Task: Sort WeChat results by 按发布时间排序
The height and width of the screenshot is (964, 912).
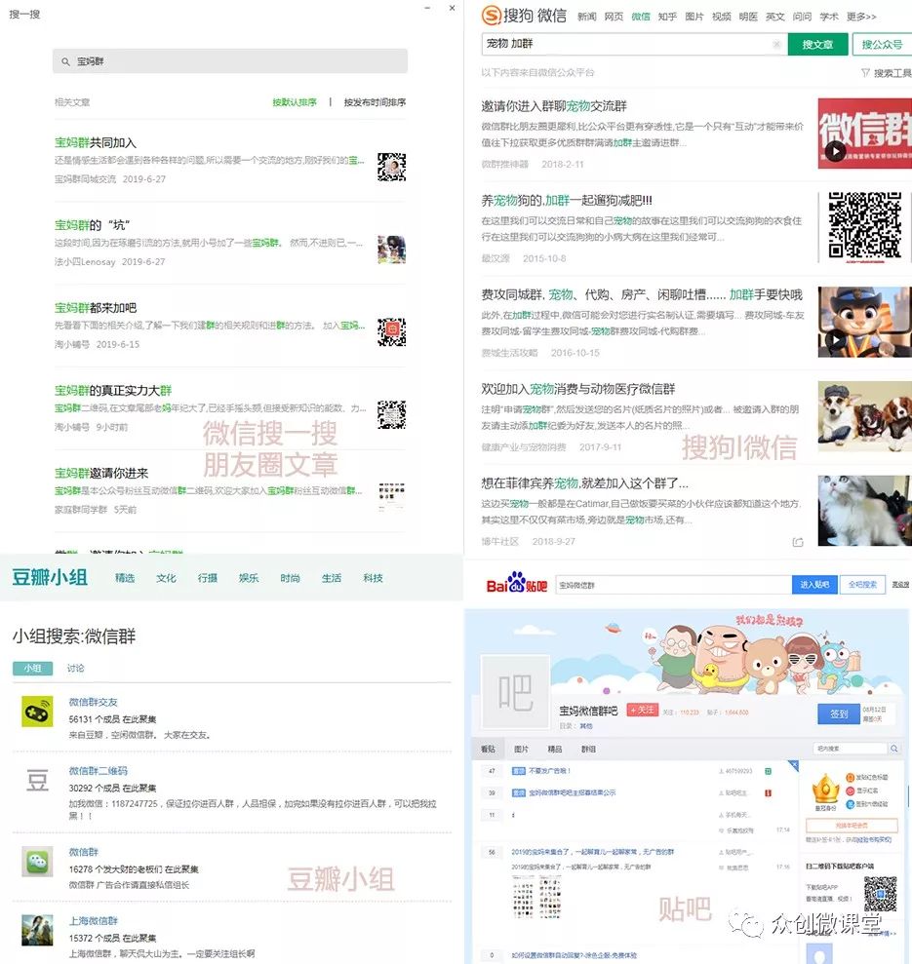Action: [x=375, y=102]
